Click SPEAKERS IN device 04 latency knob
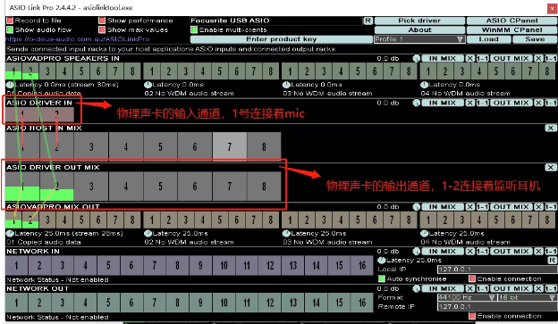The height and width of the screenshot is (324, 558). 424,85
